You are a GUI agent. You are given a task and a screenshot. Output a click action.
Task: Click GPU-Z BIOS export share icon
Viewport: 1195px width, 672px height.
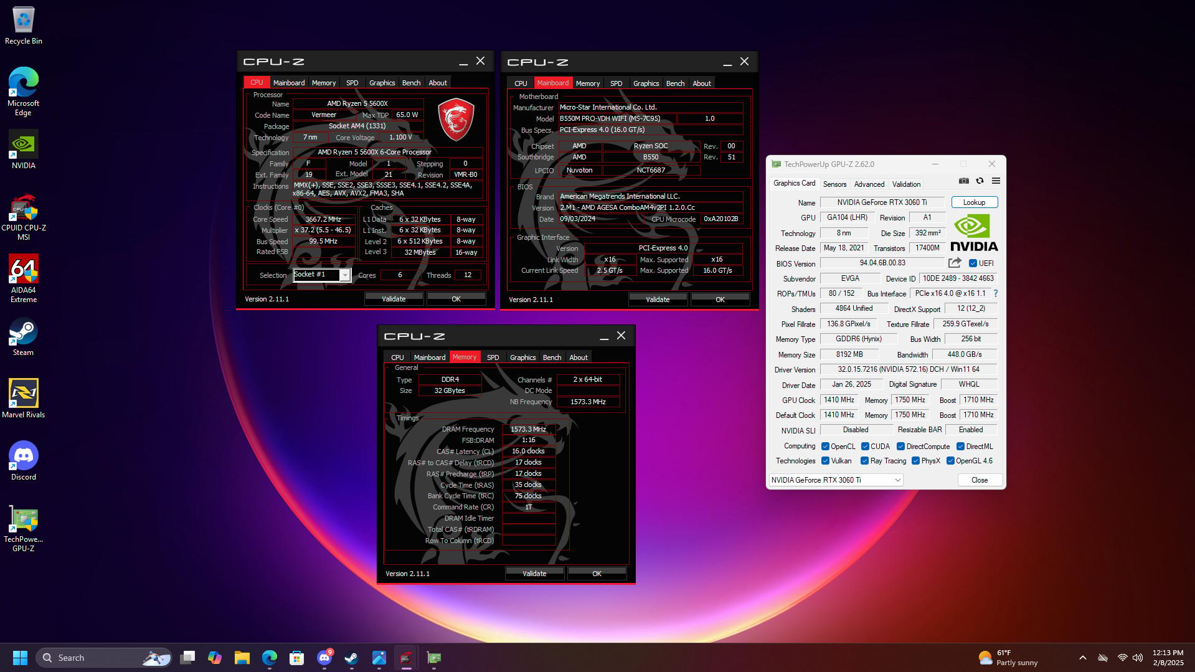[955, 263]
